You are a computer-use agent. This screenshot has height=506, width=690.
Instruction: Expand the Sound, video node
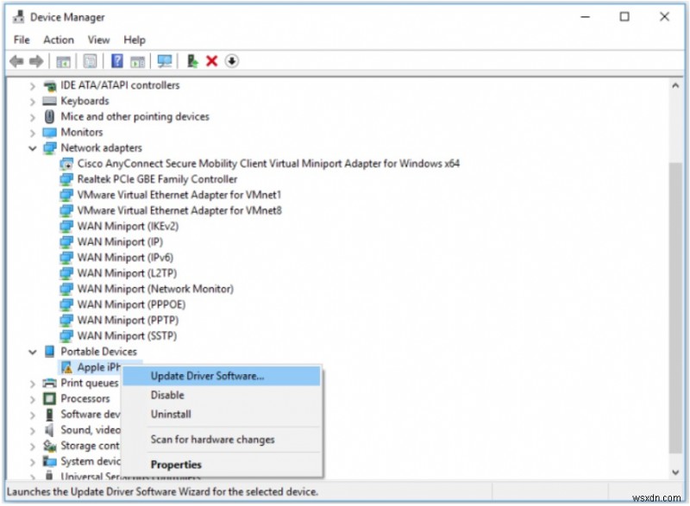[x=32, y=431]
